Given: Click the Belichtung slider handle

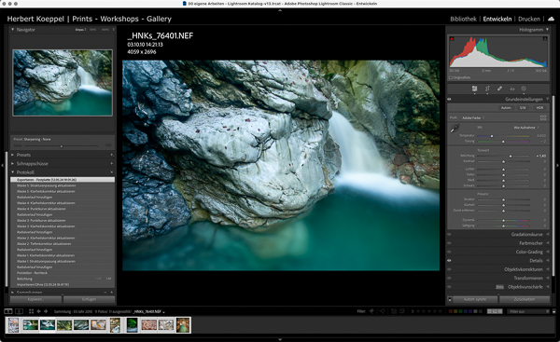Looking at the screenshot, I should pyautogui.click(x=511, y=157).
